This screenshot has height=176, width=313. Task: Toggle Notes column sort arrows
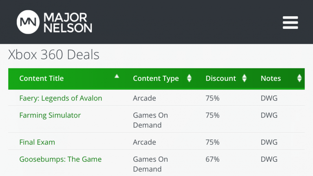(x=300, y=78)
